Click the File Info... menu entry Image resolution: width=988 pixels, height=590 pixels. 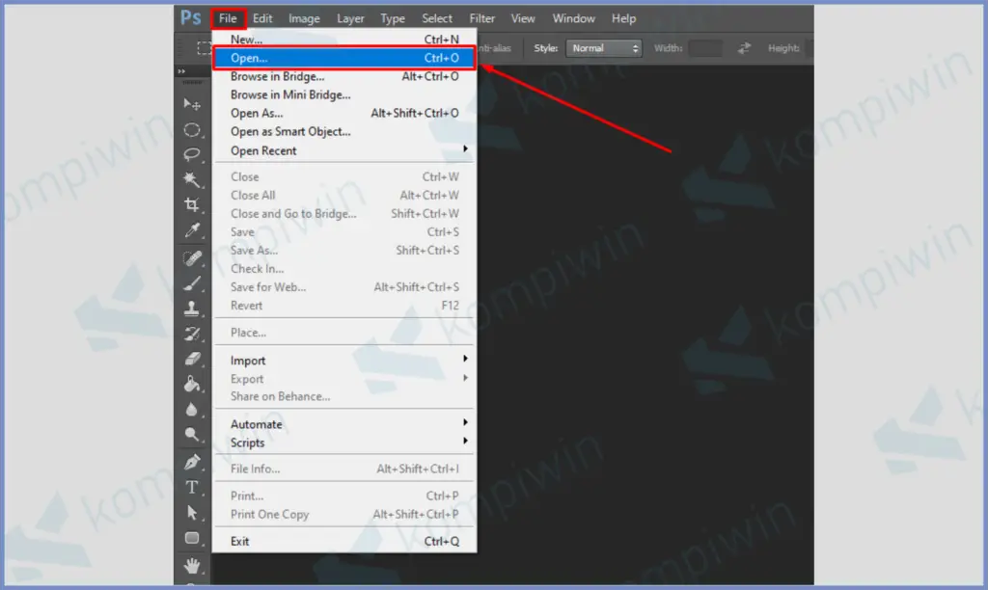click(x=344, y=469)
